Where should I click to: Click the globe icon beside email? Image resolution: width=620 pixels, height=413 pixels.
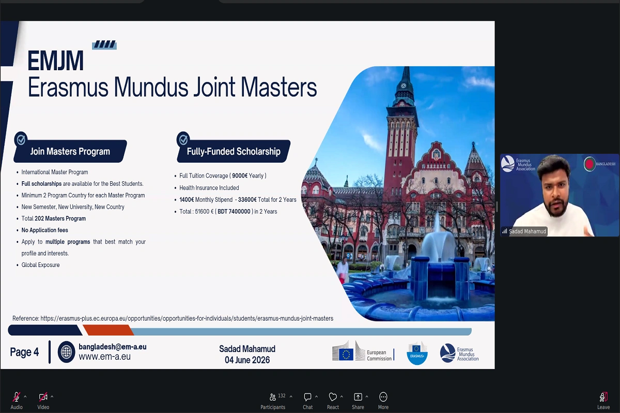tap(67, 352)
